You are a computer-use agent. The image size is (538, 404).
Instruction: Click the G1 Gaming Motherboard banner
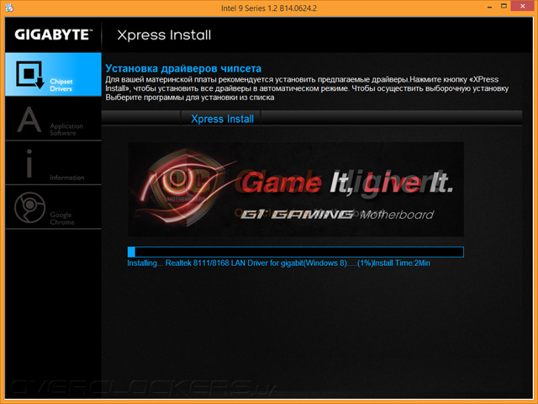[x=296, y=189]
